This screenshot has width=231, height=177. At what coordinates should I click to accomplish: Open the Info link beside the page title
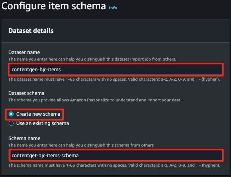[113, 8]
